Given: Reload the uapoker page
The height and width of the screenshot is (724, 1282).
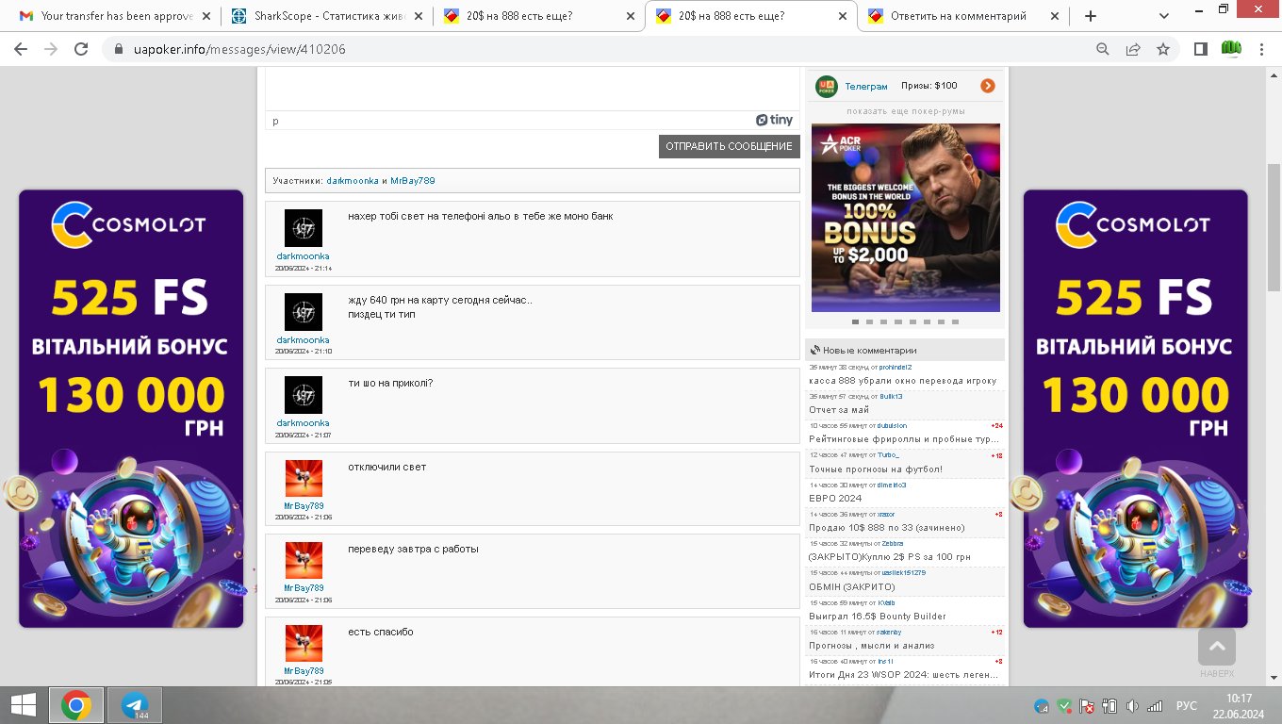Looking at the screenshot, I should click(81, 49).
